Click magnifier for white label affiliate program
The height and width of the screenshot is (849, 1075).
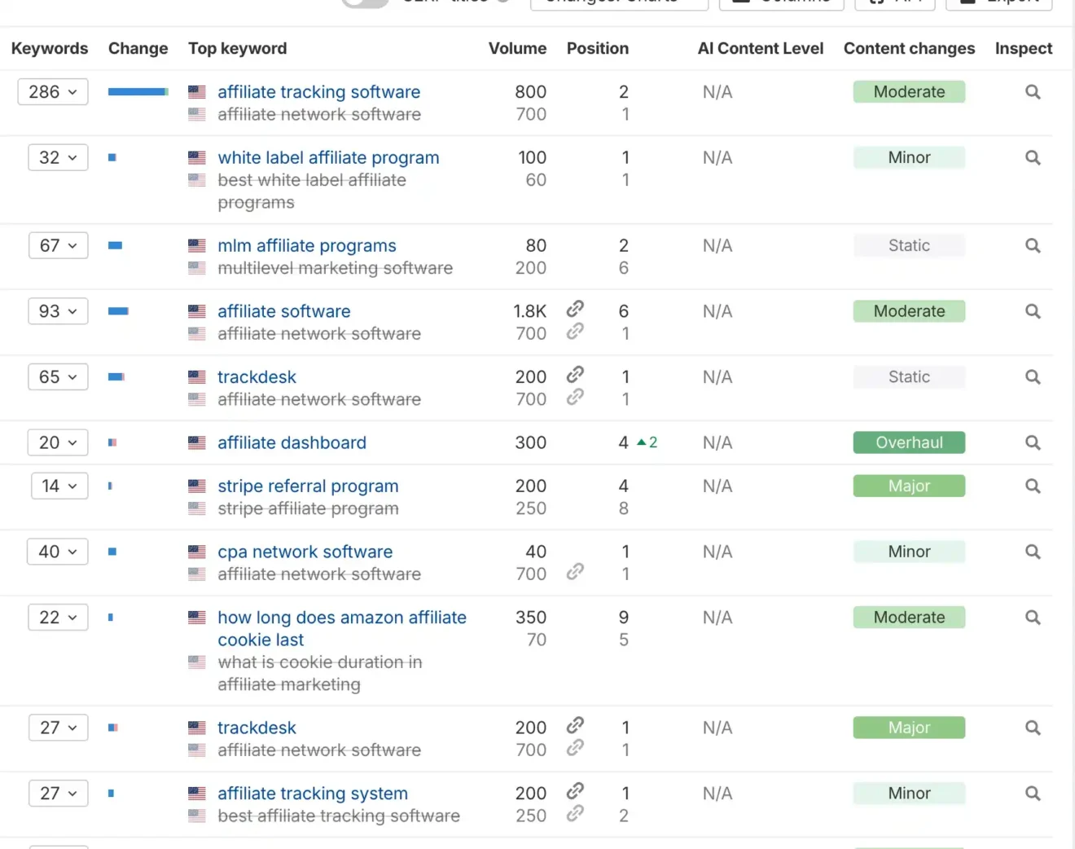tap(1033, 158)
